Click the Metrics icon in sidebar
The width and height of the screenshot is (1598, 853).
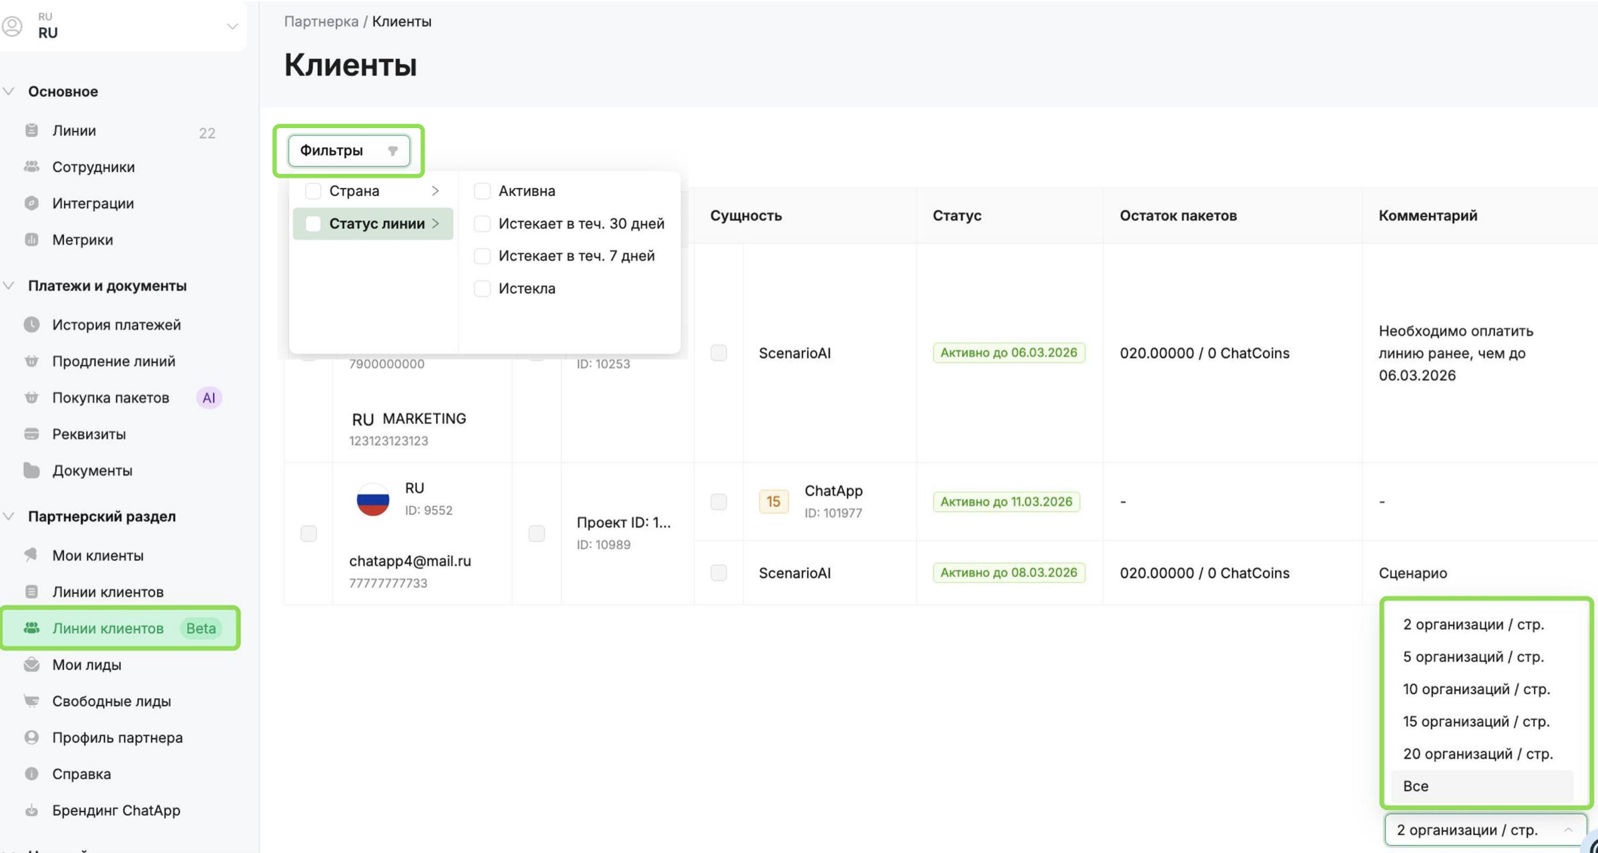point(31,239)
